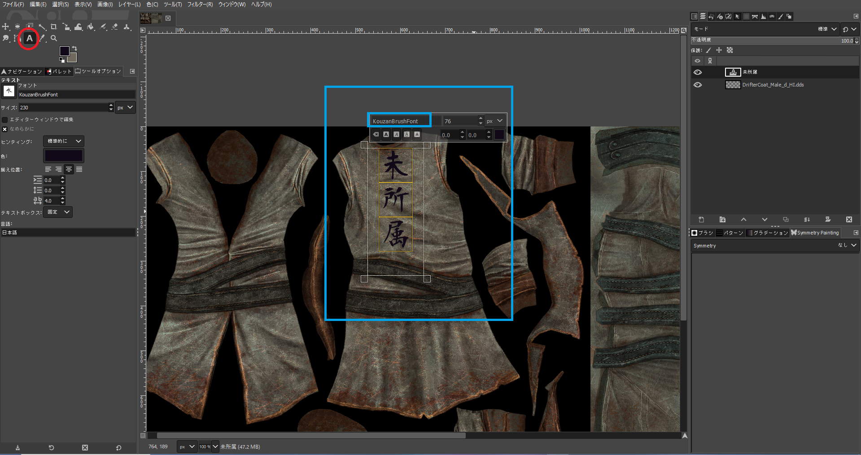Select the Unified Transform tool
The height and width of the screenshot is (455, 861).
[x=66, y=27]
